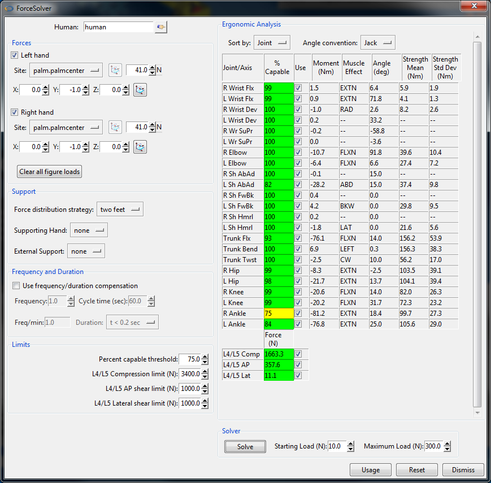This screenshot has width=491, height=483.
Task: Close the ForceSolver window
Action: point(474,6)
